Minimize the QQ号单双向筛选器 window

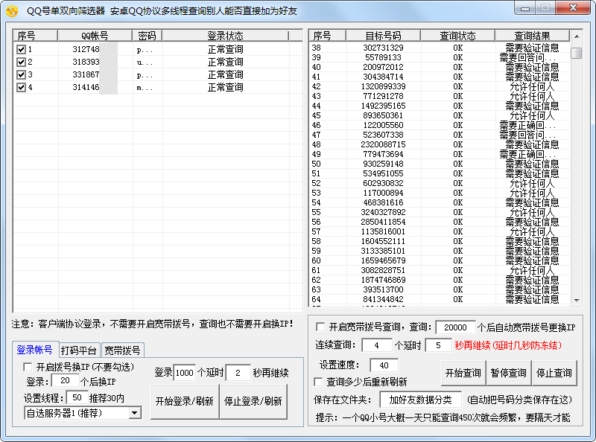coord(526,8)
